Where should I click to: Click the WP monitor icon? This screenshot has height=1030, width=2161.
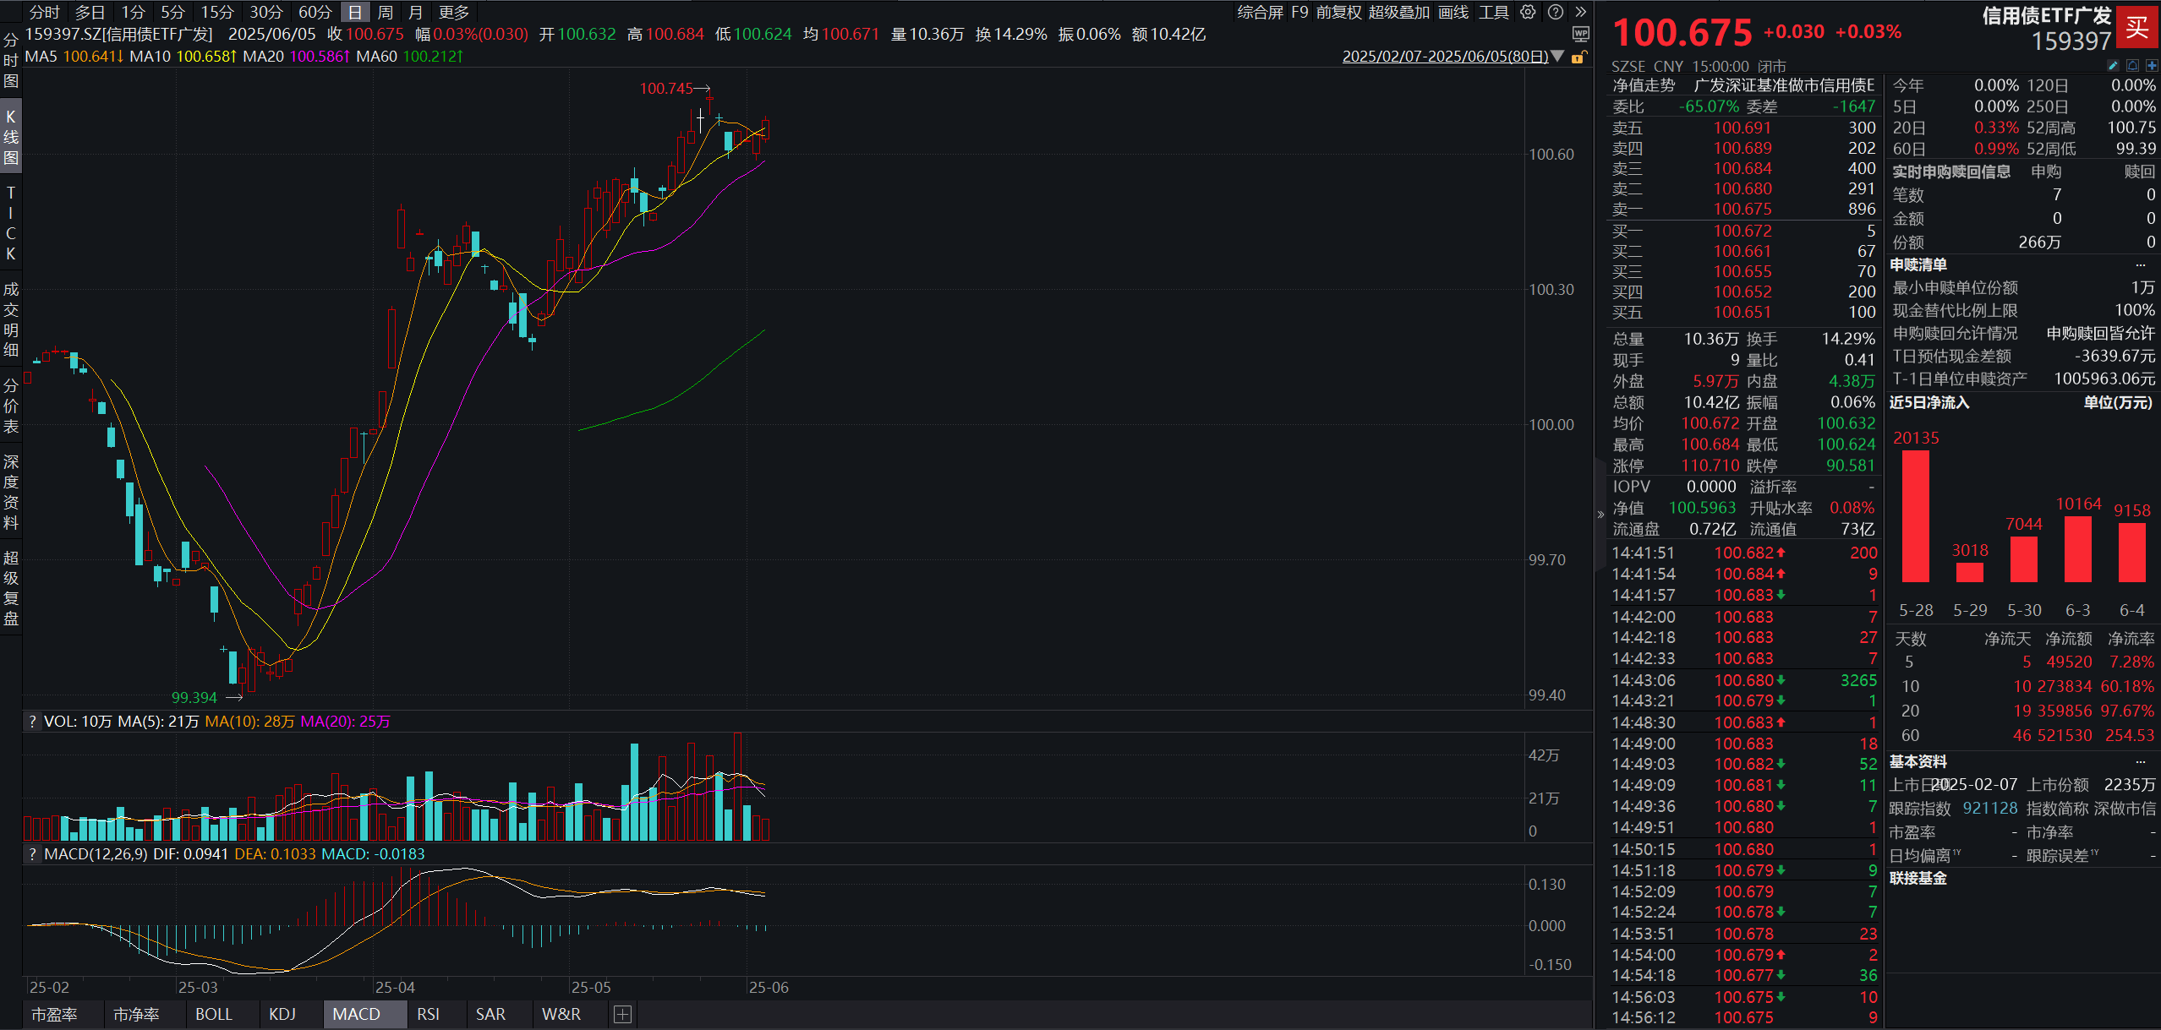point(1580,34)
